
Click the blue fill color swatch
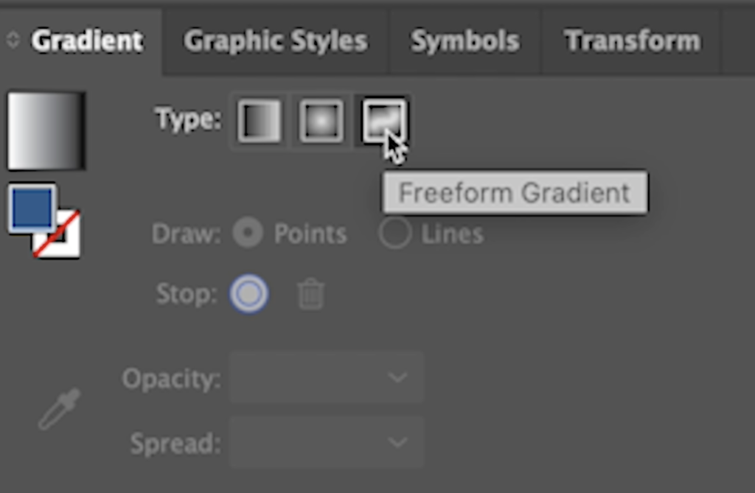pyautogui.click(x=32, y=209)
